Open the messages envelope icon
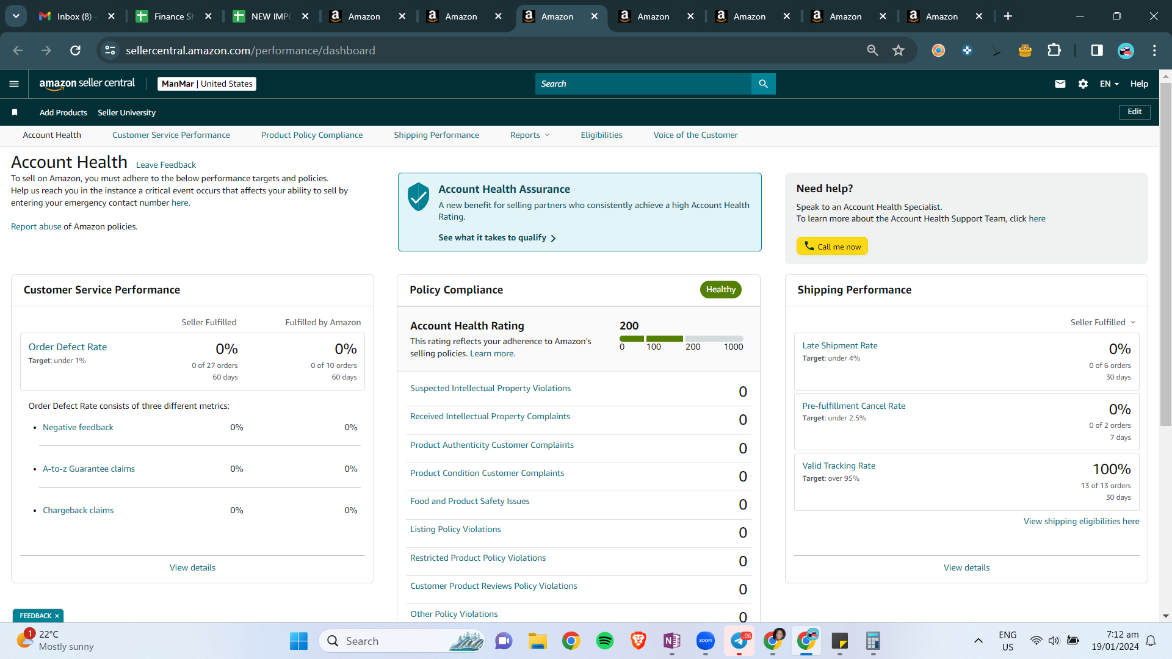The height and width of the screenshot is (659, 1172). click(x=1060, y=84)
